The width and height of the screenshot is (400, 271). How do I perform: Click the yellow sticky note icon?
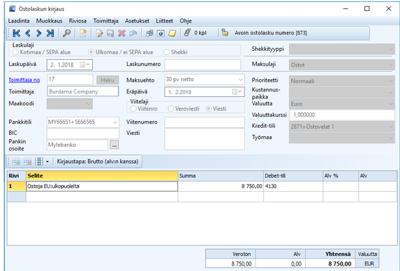172,33
